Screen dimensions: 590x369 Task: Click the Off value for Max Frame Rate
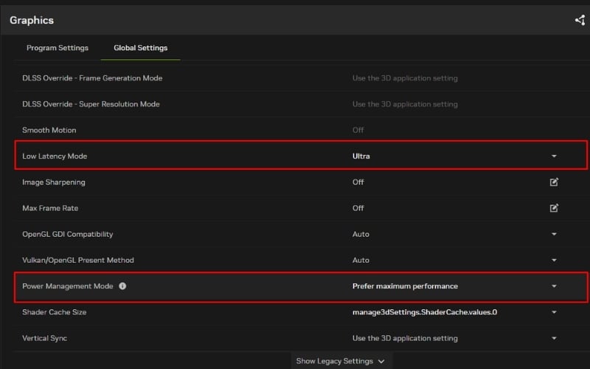click(358, 208)
